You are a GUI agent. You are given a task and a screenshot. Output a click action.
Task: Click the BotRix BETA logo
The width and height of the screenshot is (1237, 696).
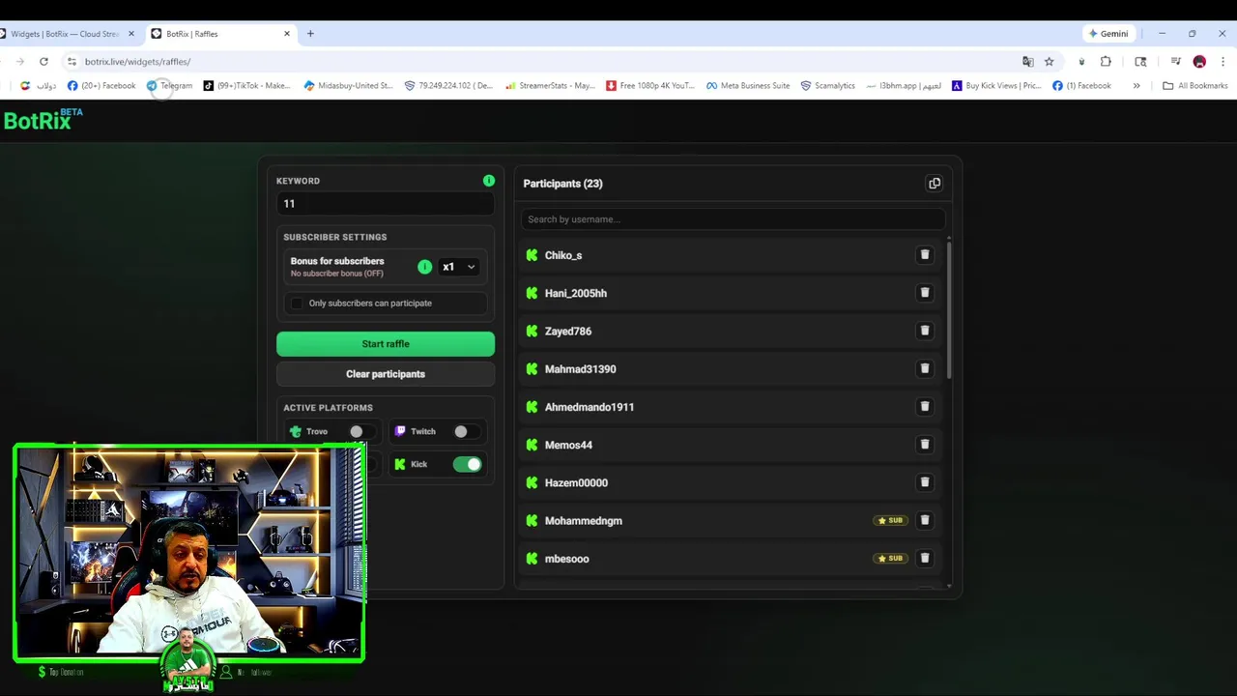(x=43, y=120)
